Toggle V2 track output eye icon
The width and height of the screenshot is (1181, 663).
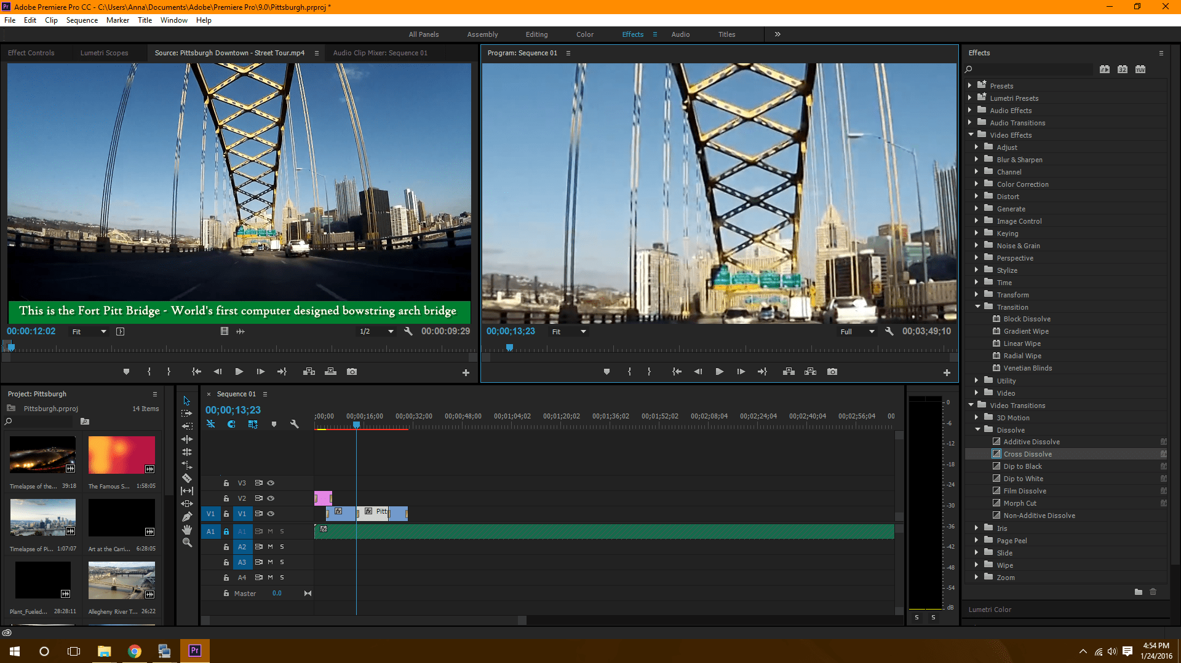271,498
